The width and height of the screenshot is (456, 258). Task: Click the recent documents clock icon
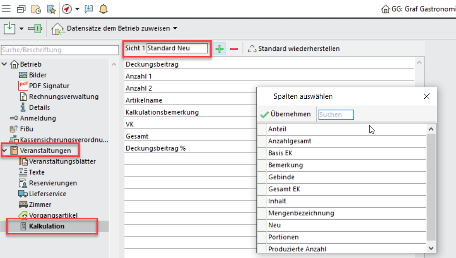36,9
